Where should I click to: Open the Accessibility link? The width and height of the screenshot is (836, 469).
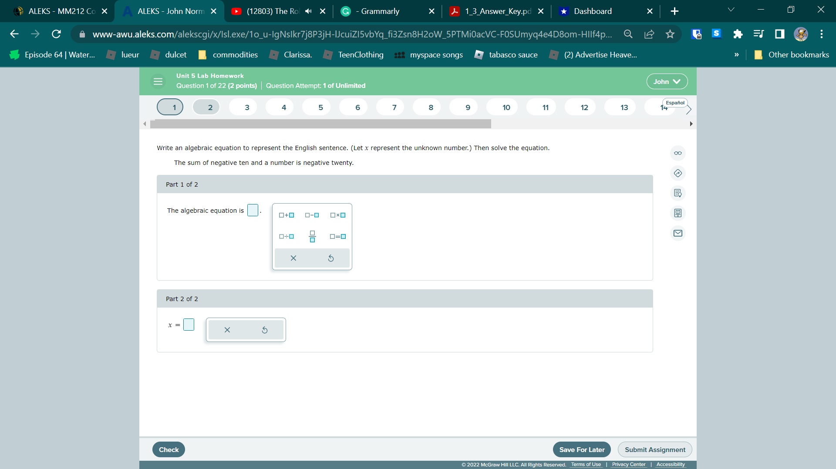671,464
